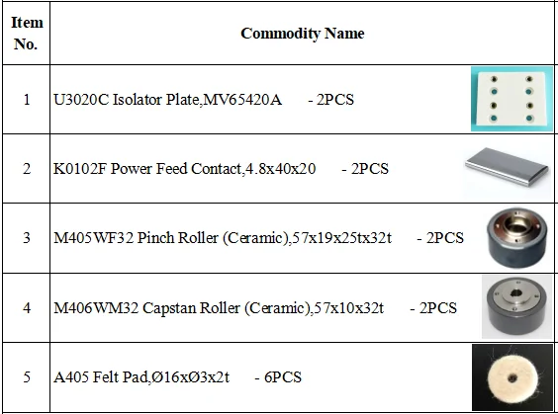Click item number 4 cell
Image resolution: width=558 pixels, height=414 pixels.
pyautogui.click(x=27, y=307)
